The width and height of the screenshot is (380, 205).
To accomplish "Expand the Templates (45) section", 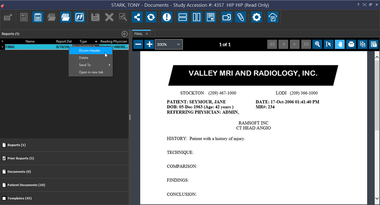I will 19,198.
